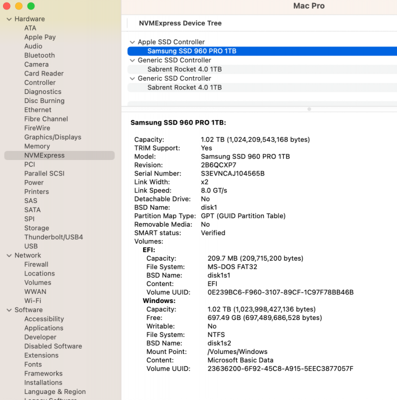The image size is (397, 400).
Task: Open the Ethernet entry
Action: pos(38,109)
